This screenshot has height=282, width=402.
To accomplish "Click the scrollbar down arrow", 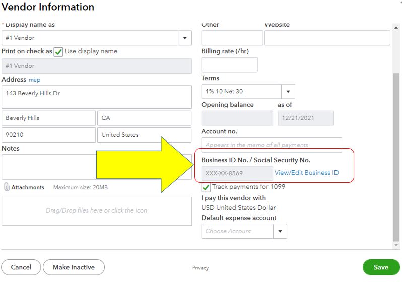I will pyautogui.click(x=396, y=245).
